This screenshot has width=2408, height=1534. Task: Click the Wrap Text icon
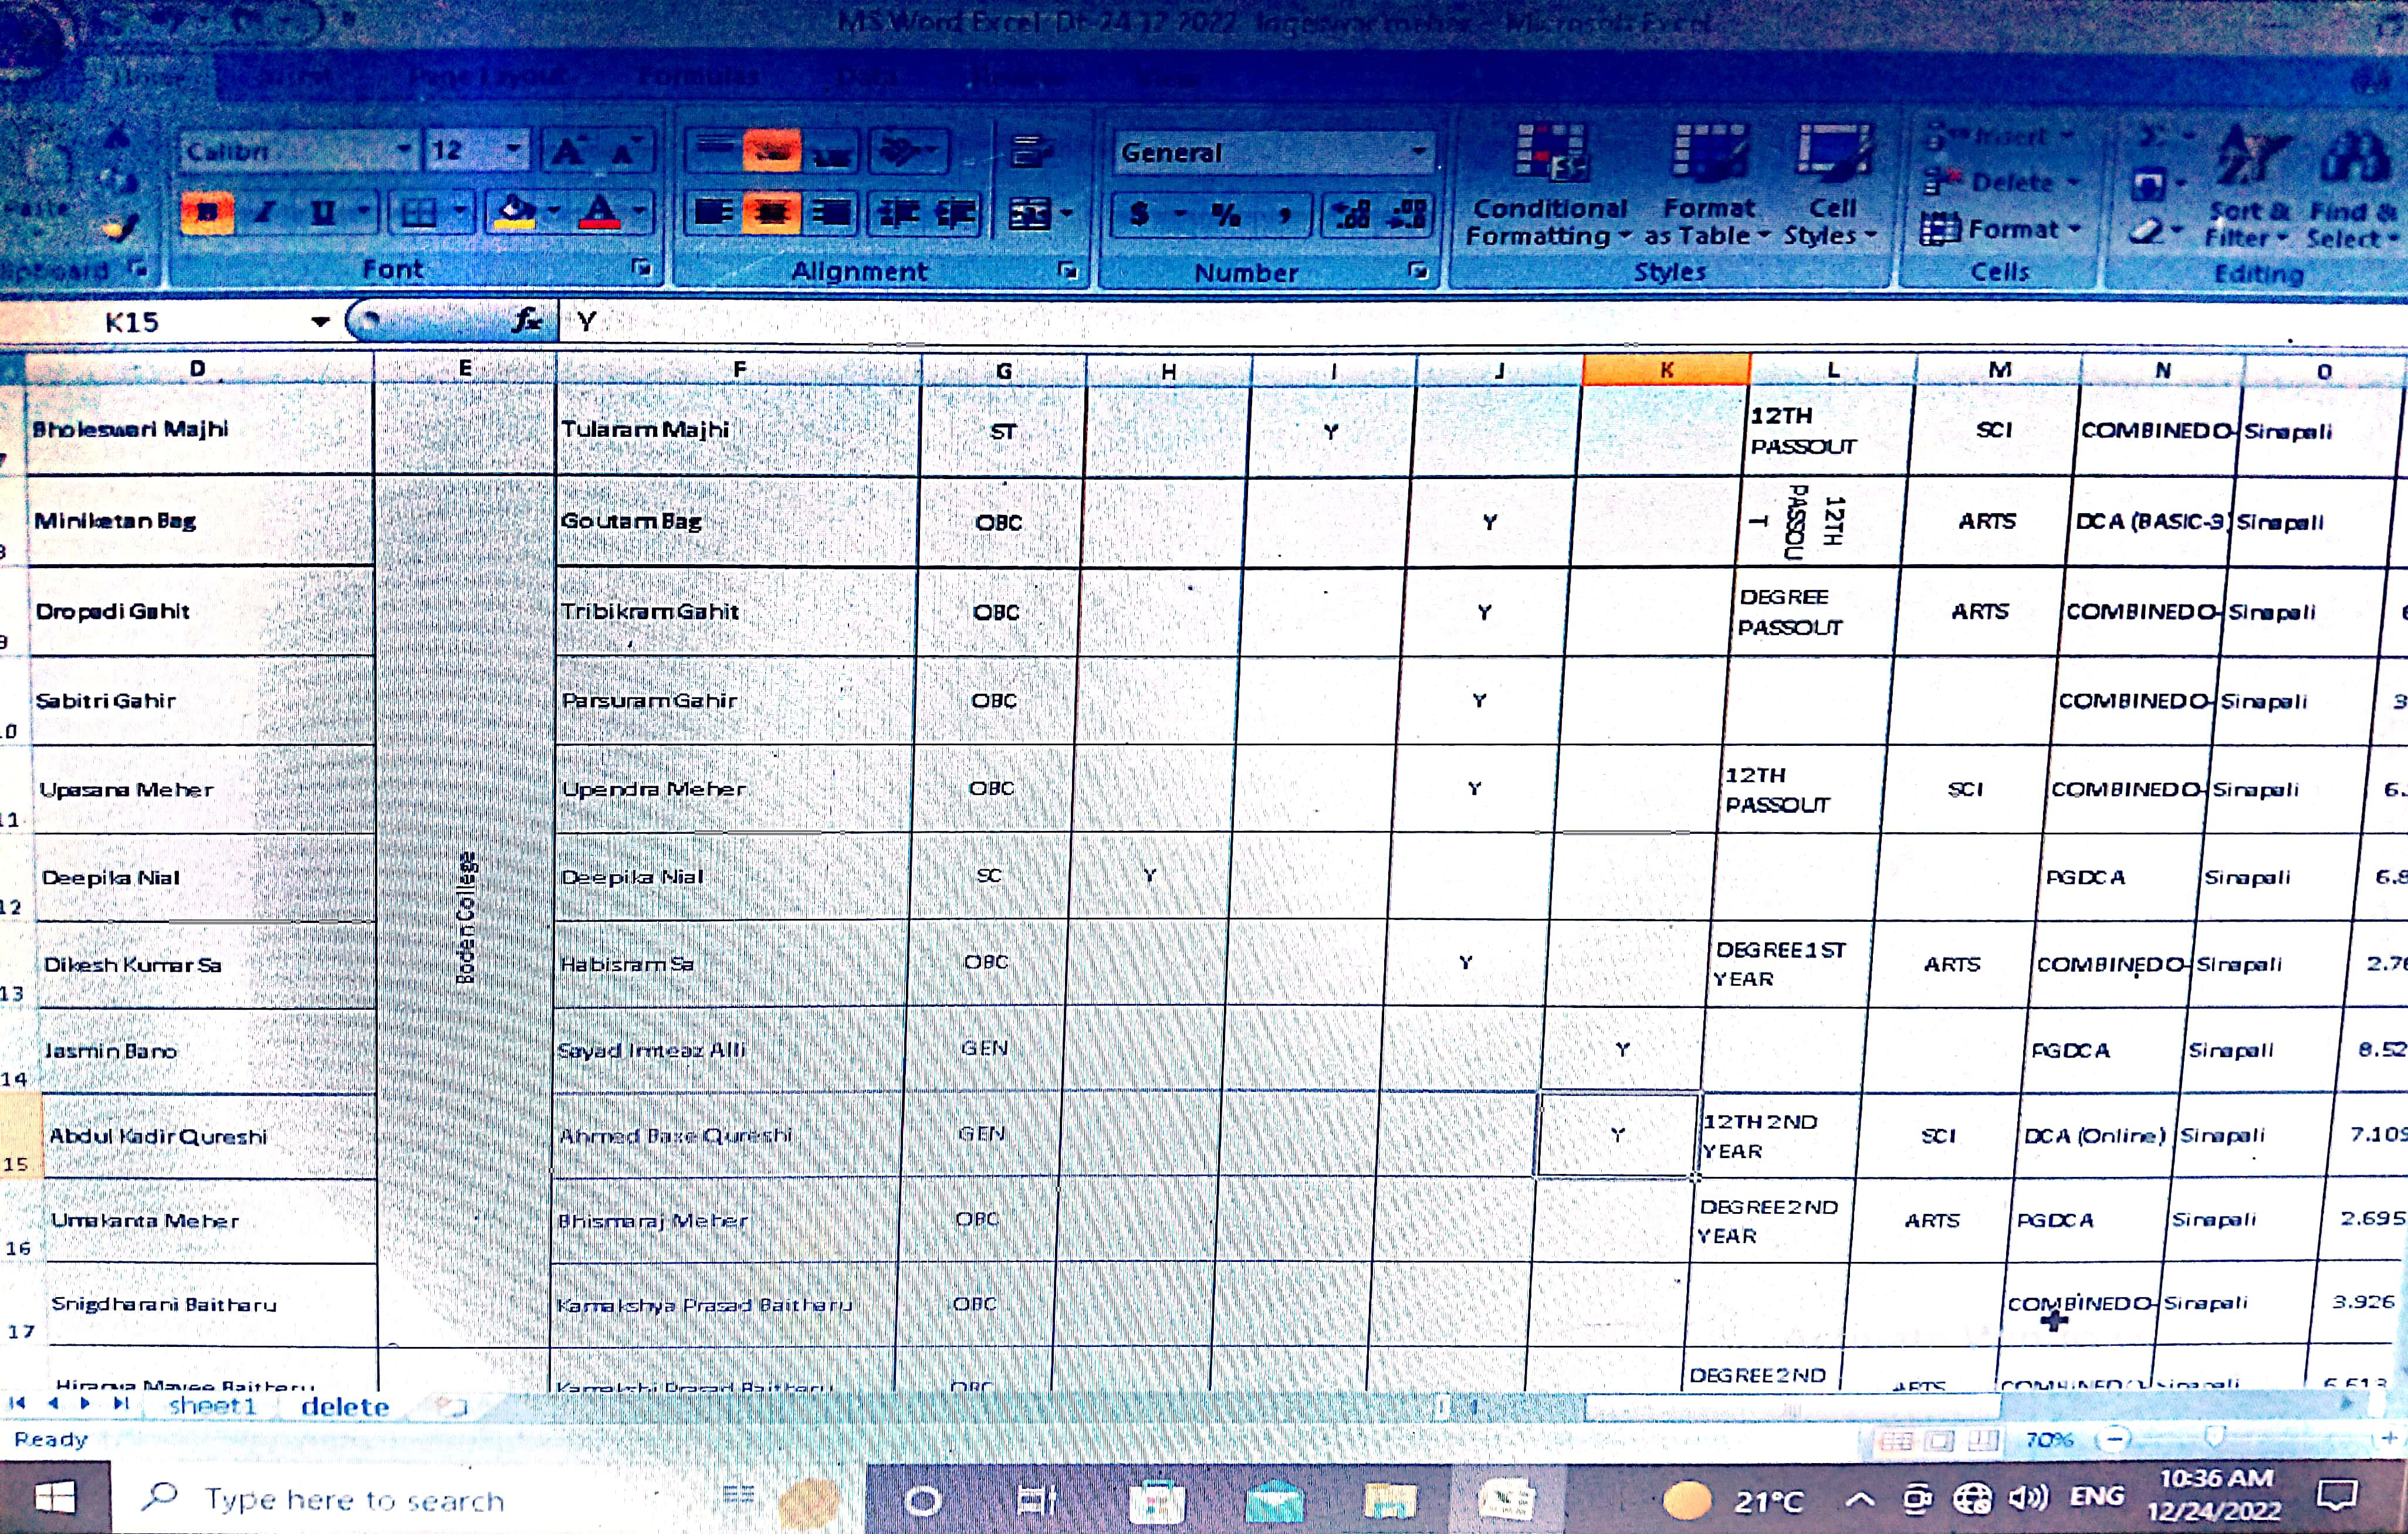[x=1029, y=152]
